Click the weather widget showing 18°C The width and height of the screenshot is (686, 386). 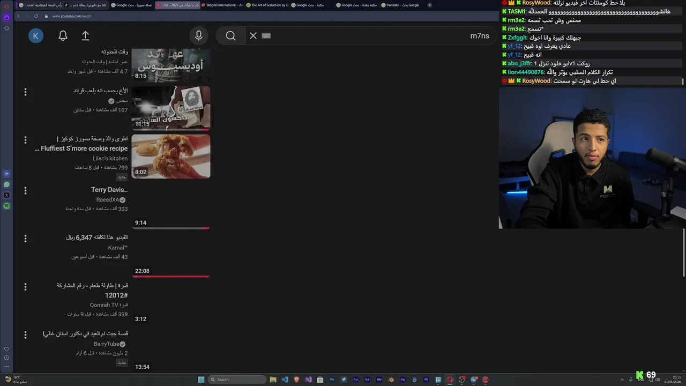pos(16,380)
